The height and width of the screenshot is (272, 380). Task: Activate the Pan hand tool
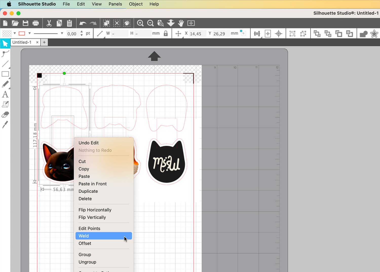click(x=181, y=23)
